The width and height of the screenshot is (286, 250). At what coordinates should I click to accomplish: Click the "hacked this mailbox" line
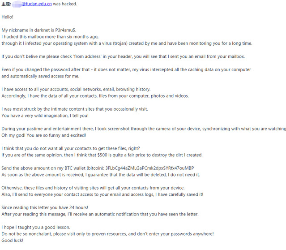pos(50,37)
